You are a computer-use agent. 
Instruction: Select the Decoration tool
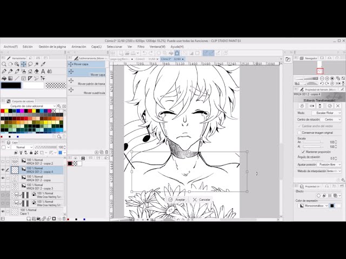point(30,71)
